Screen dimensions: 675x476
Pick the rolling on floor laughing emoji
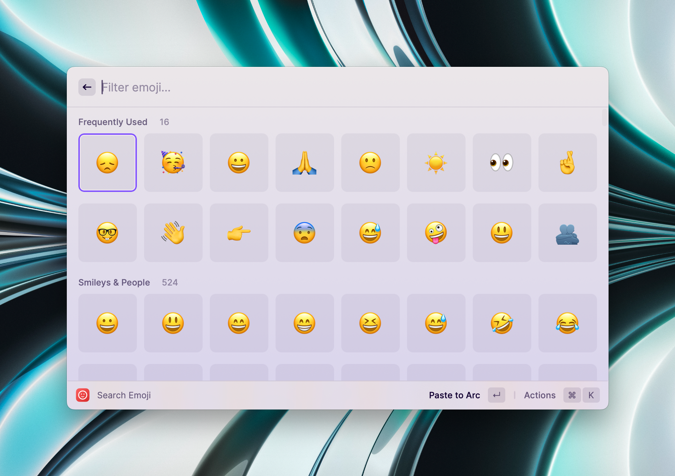[x=502, y=323]
